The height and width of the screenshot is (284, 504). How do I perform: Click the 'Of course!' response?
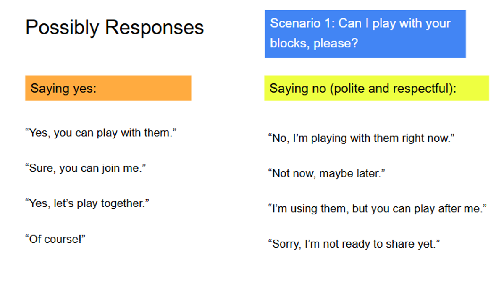pos(55,239)
